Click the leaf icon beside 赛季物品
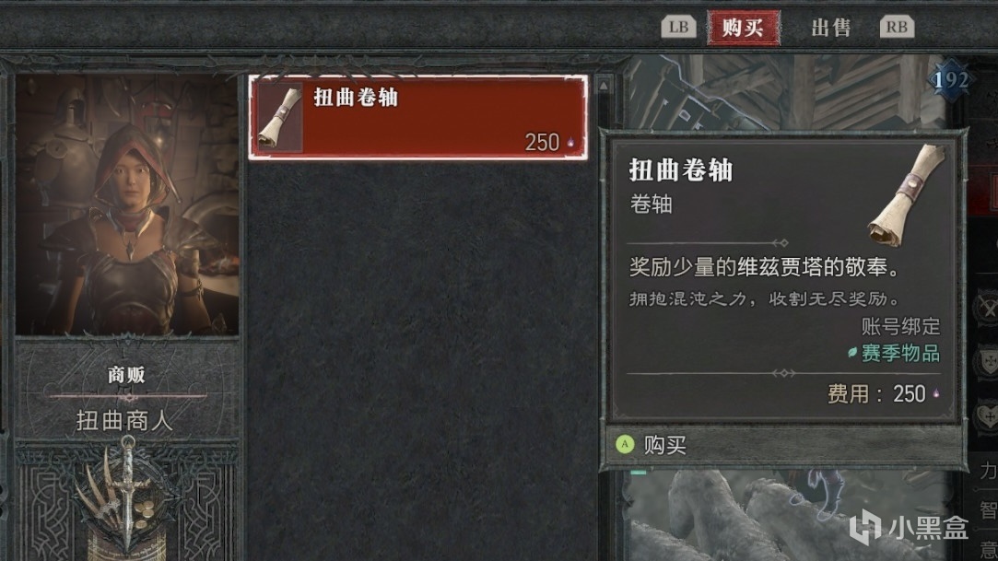998x561 pixels. point(852,353)
